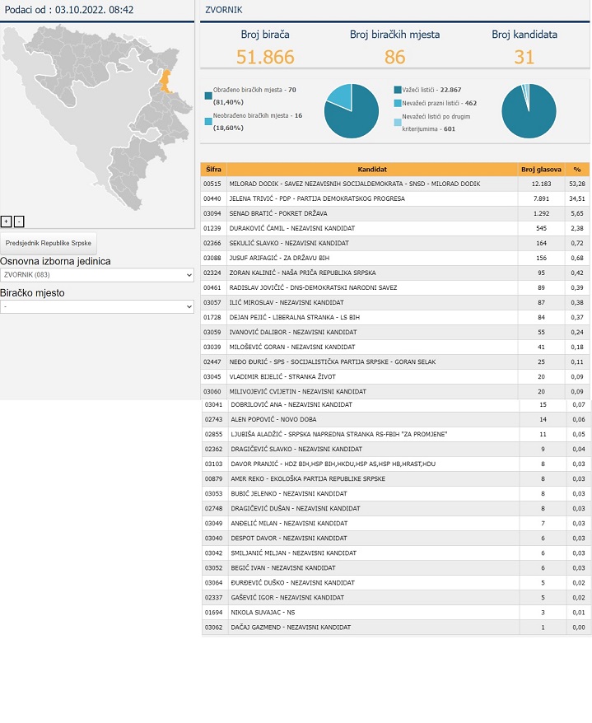Expand the Biračko mjesto dropdown

click(x=97, y=306)
